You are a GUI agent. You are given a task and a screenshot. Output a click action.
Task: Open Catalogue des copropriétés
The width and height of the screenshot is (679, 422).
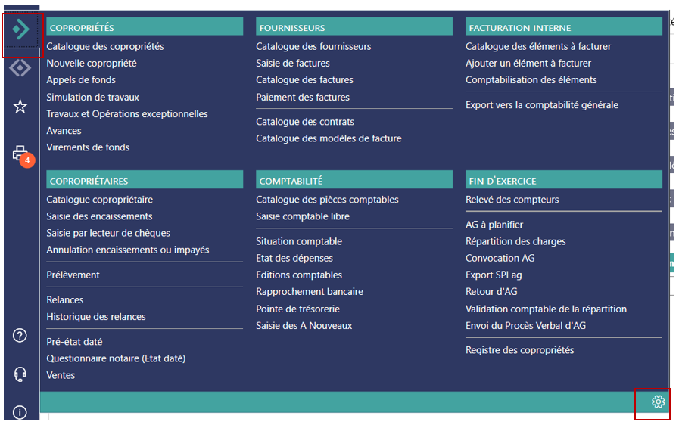[x=104, y=47]
